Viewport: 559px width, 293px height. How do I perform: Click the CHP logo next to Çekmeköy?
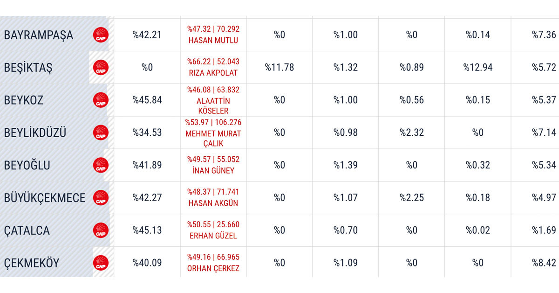point(101,263)
